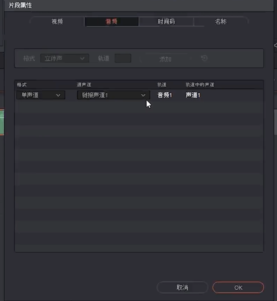The height and width of the screenshot is (301, 277).
Task: Go to the 名称 tab
Action: coord(220,22)
